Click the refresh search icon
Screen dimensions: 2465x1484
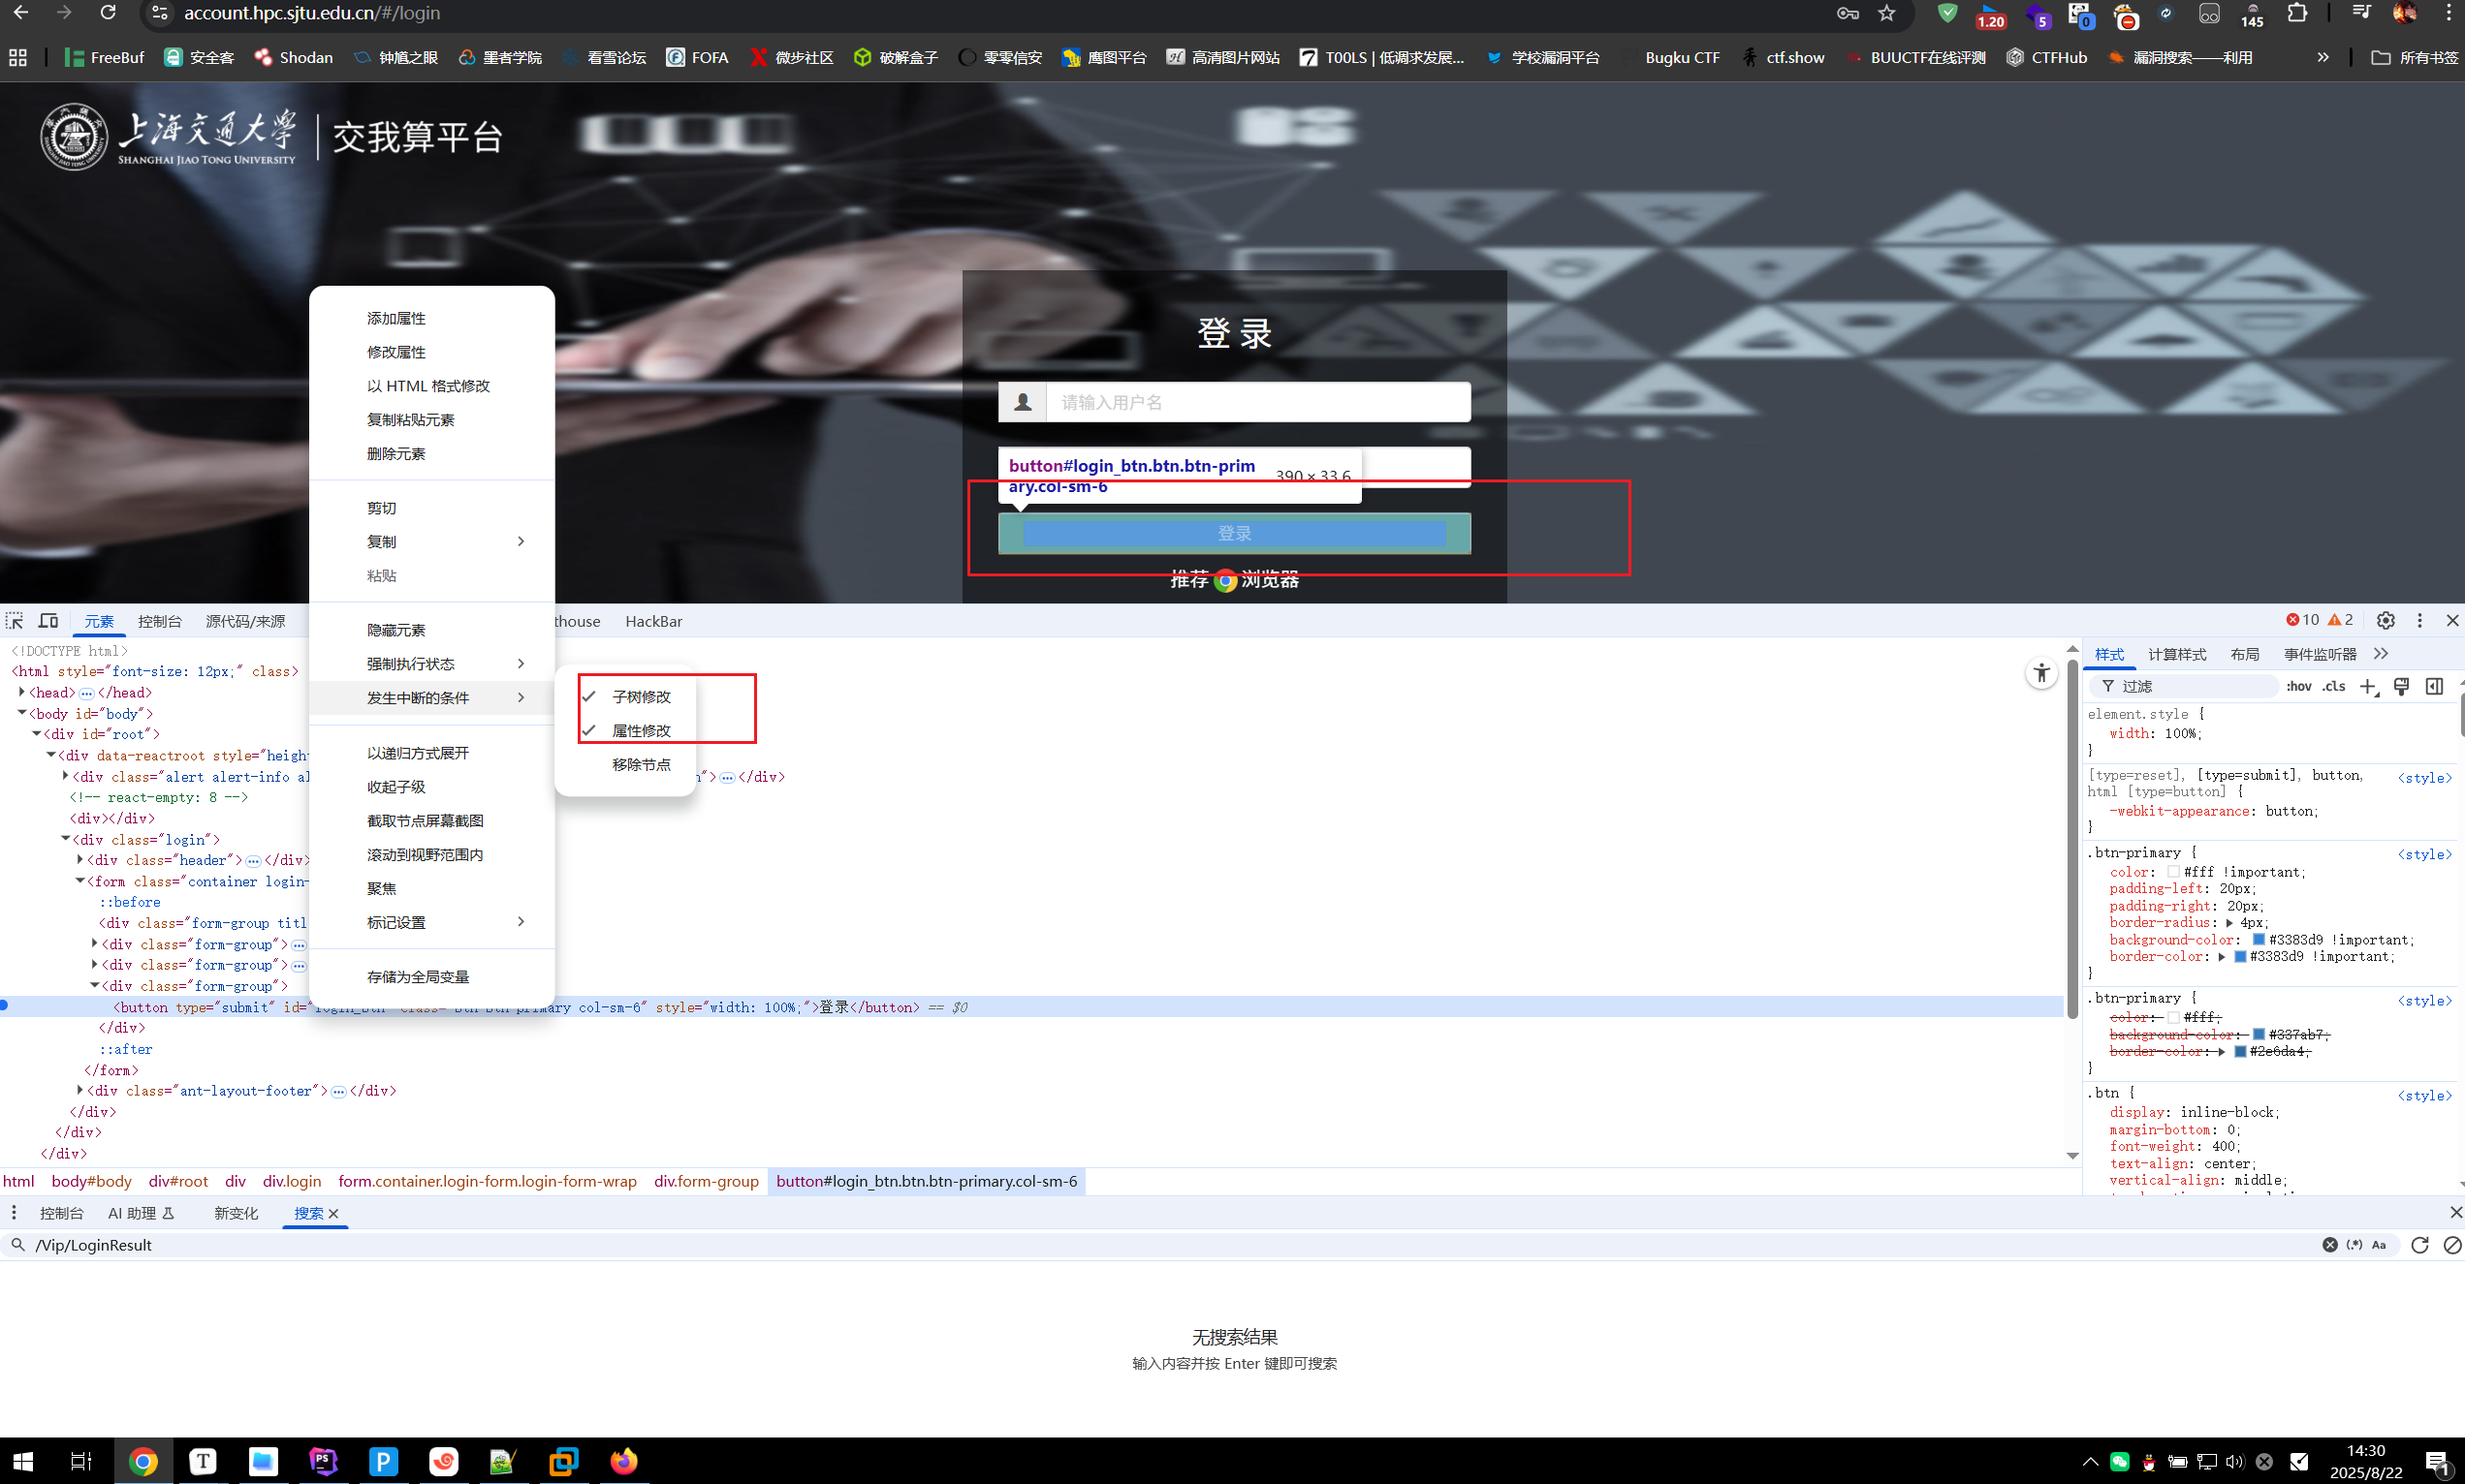(x=2419, y=1245)
